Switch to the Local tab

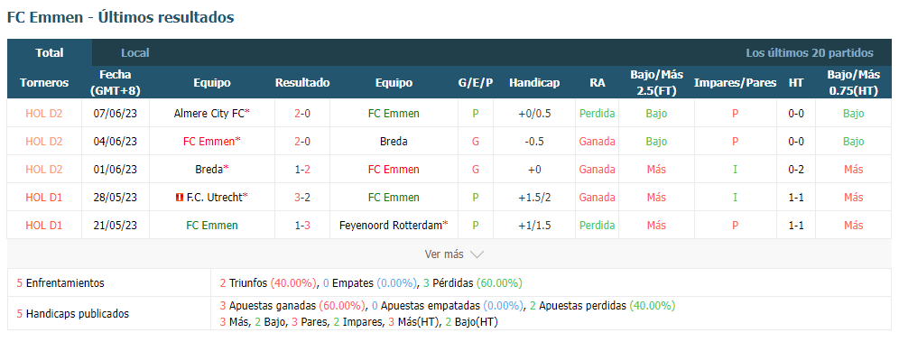click(x=134, y=52)
